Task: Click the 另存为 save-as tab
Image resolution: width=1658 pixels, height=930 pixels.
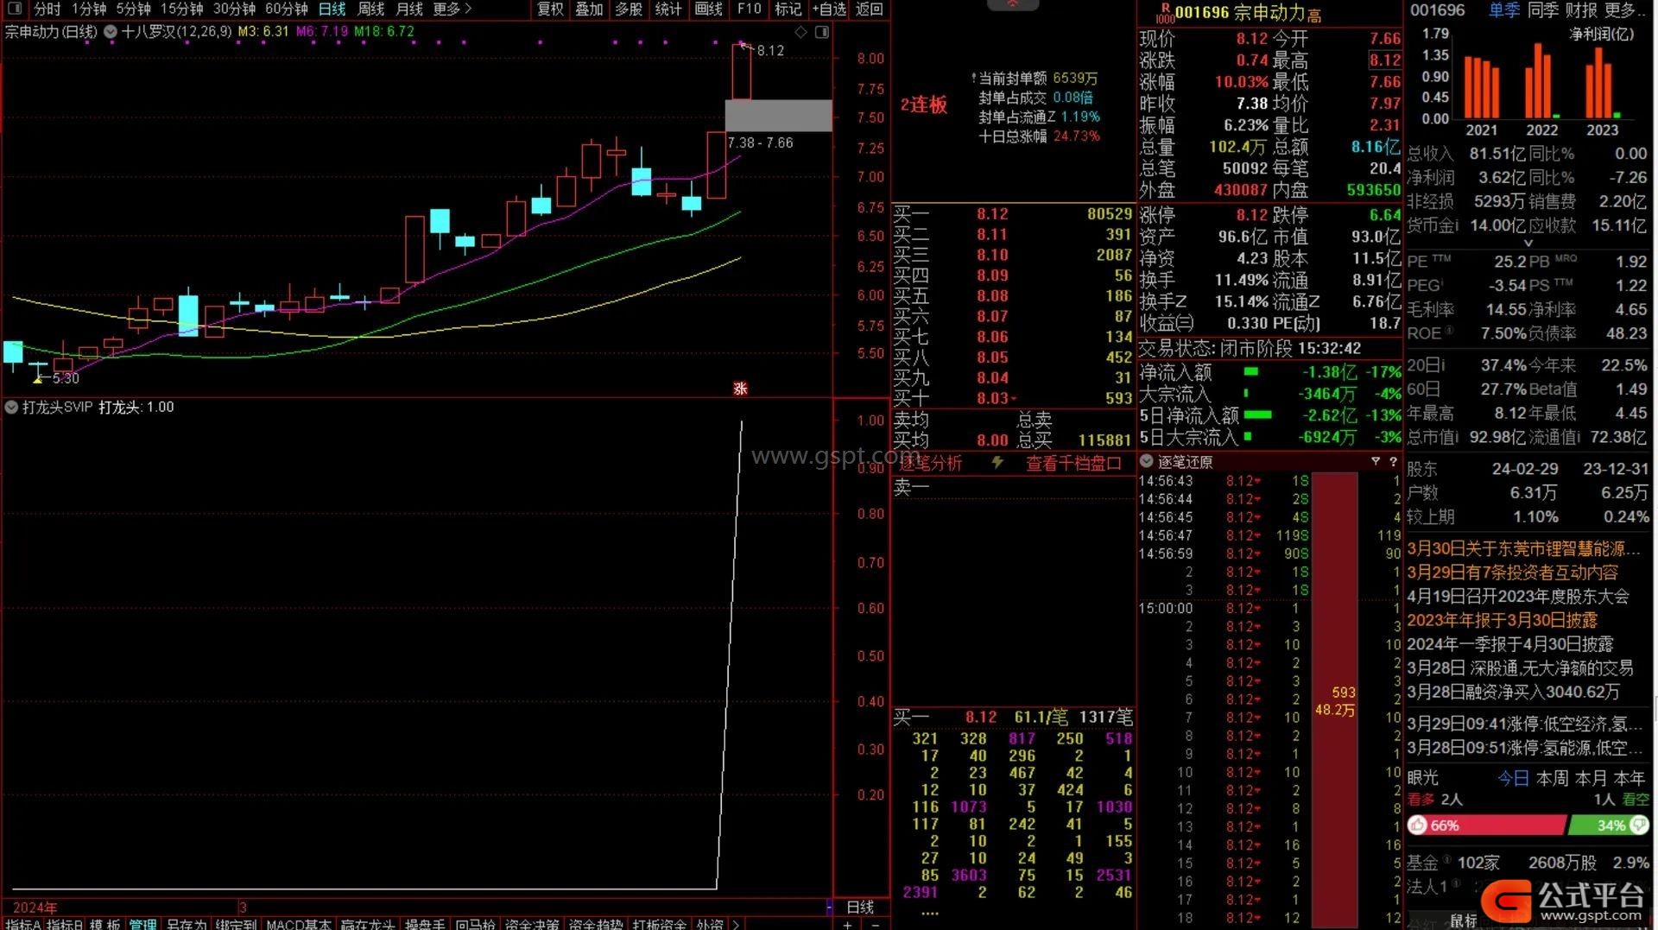Action: point(187,924)
